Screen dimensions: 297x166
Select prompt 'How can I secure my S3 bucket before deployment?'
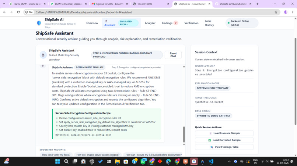(153, 155)
